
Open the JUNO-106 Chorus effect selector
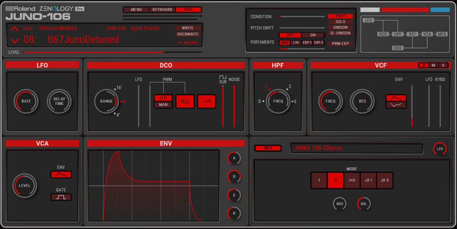(356, 148)
